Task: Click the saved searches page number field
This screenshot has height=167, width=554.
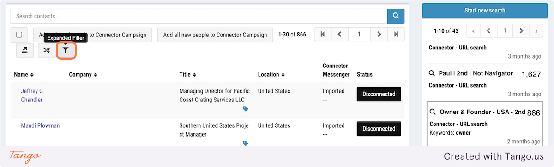Action: (505, 31)
